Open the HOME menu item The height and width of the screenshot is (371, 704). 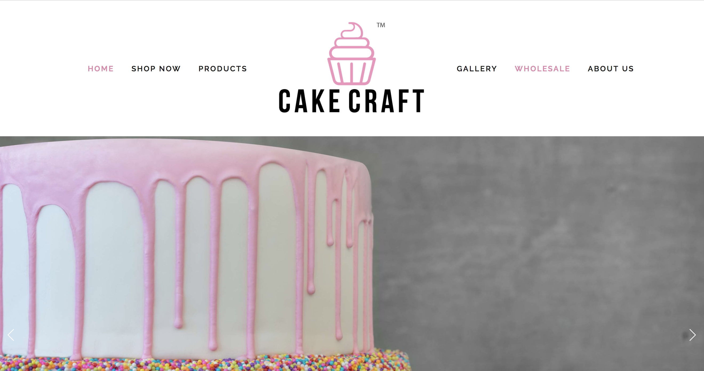(x=101, y=69)
